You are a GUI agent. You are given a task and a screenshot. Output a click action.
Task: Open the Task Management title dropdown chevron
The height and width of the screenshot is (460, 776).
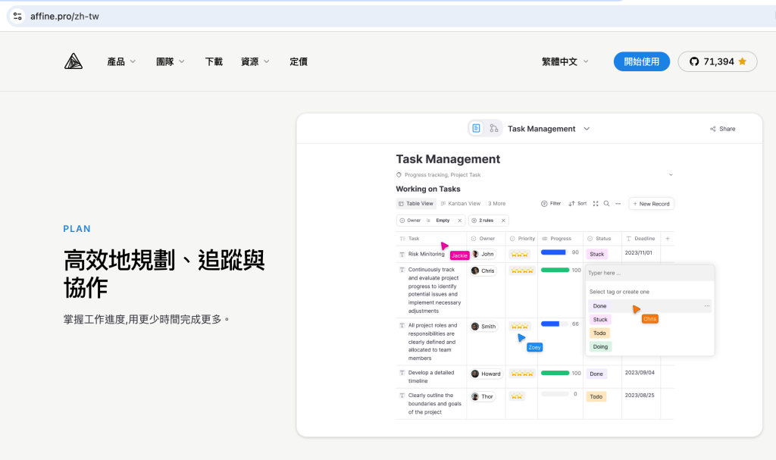coord(587,129)
